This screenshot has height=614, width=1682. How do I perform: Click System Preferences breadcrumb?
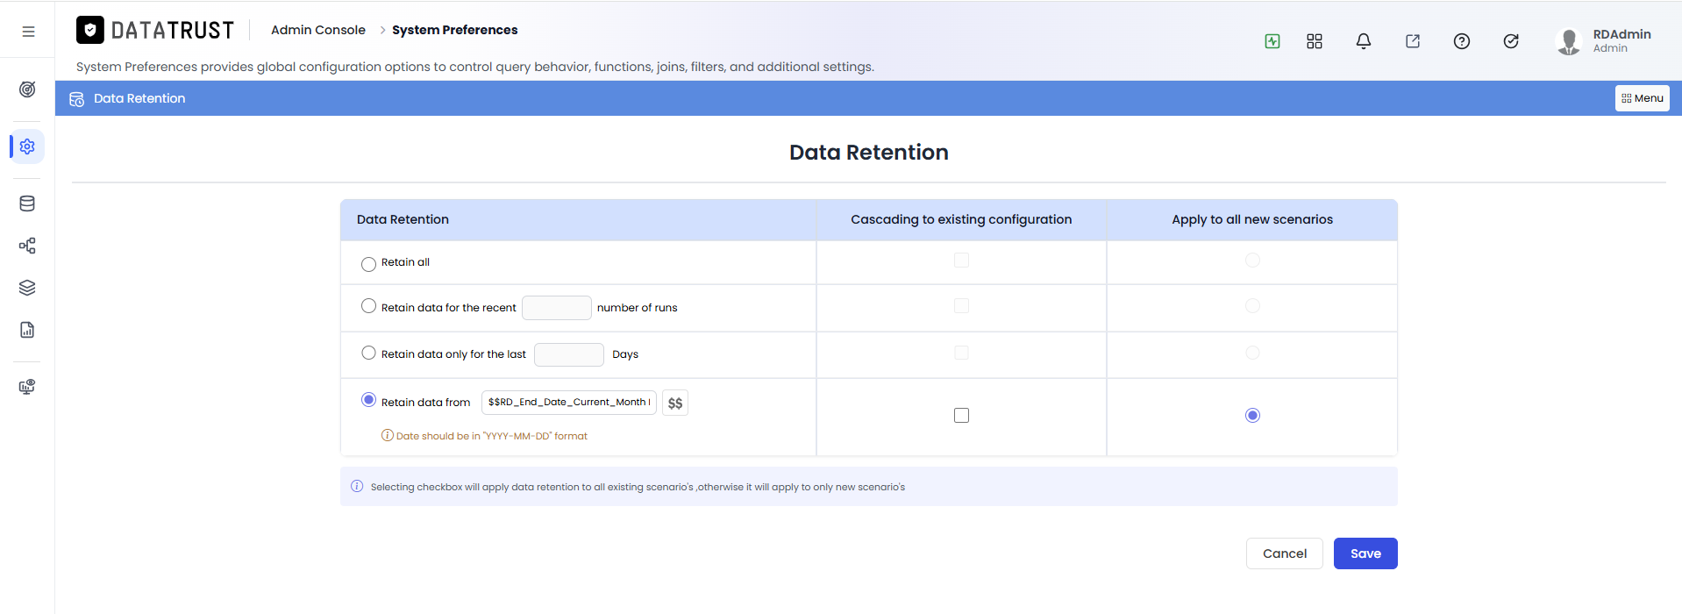coord(454,30)
